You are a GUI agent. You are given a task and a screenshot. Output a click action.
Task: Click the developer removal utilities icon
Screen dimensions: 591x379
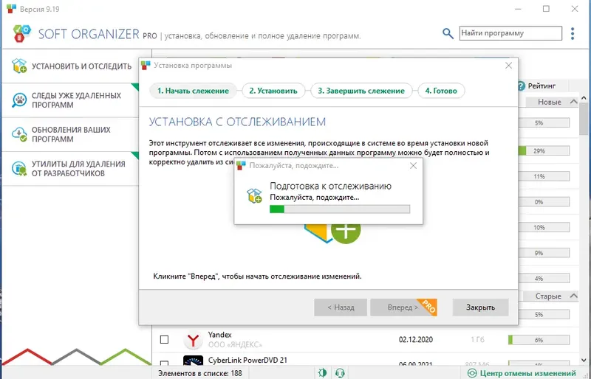tap(19, 169)
